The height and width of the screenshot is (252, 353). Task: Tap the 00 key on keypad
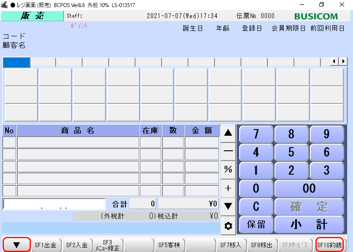(x=309, y=188)
